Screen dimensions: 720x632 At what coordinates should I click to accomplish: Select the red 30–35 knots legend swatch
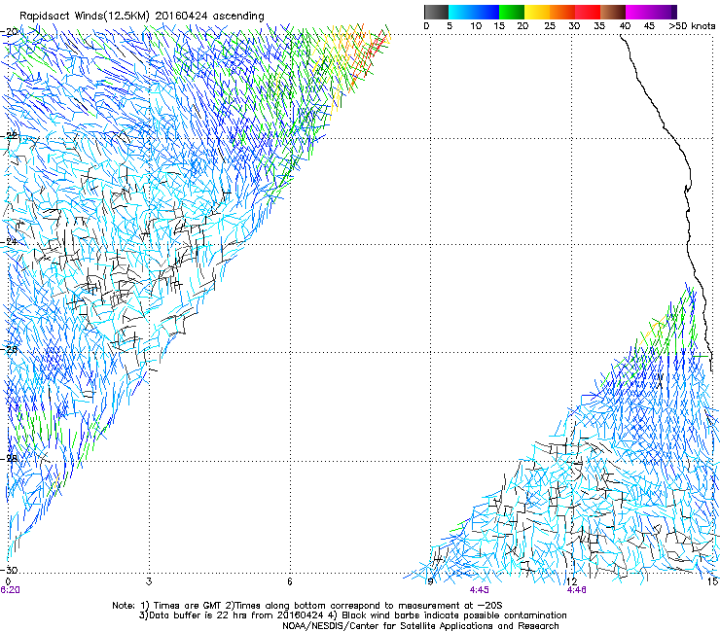tap(588, 12)
